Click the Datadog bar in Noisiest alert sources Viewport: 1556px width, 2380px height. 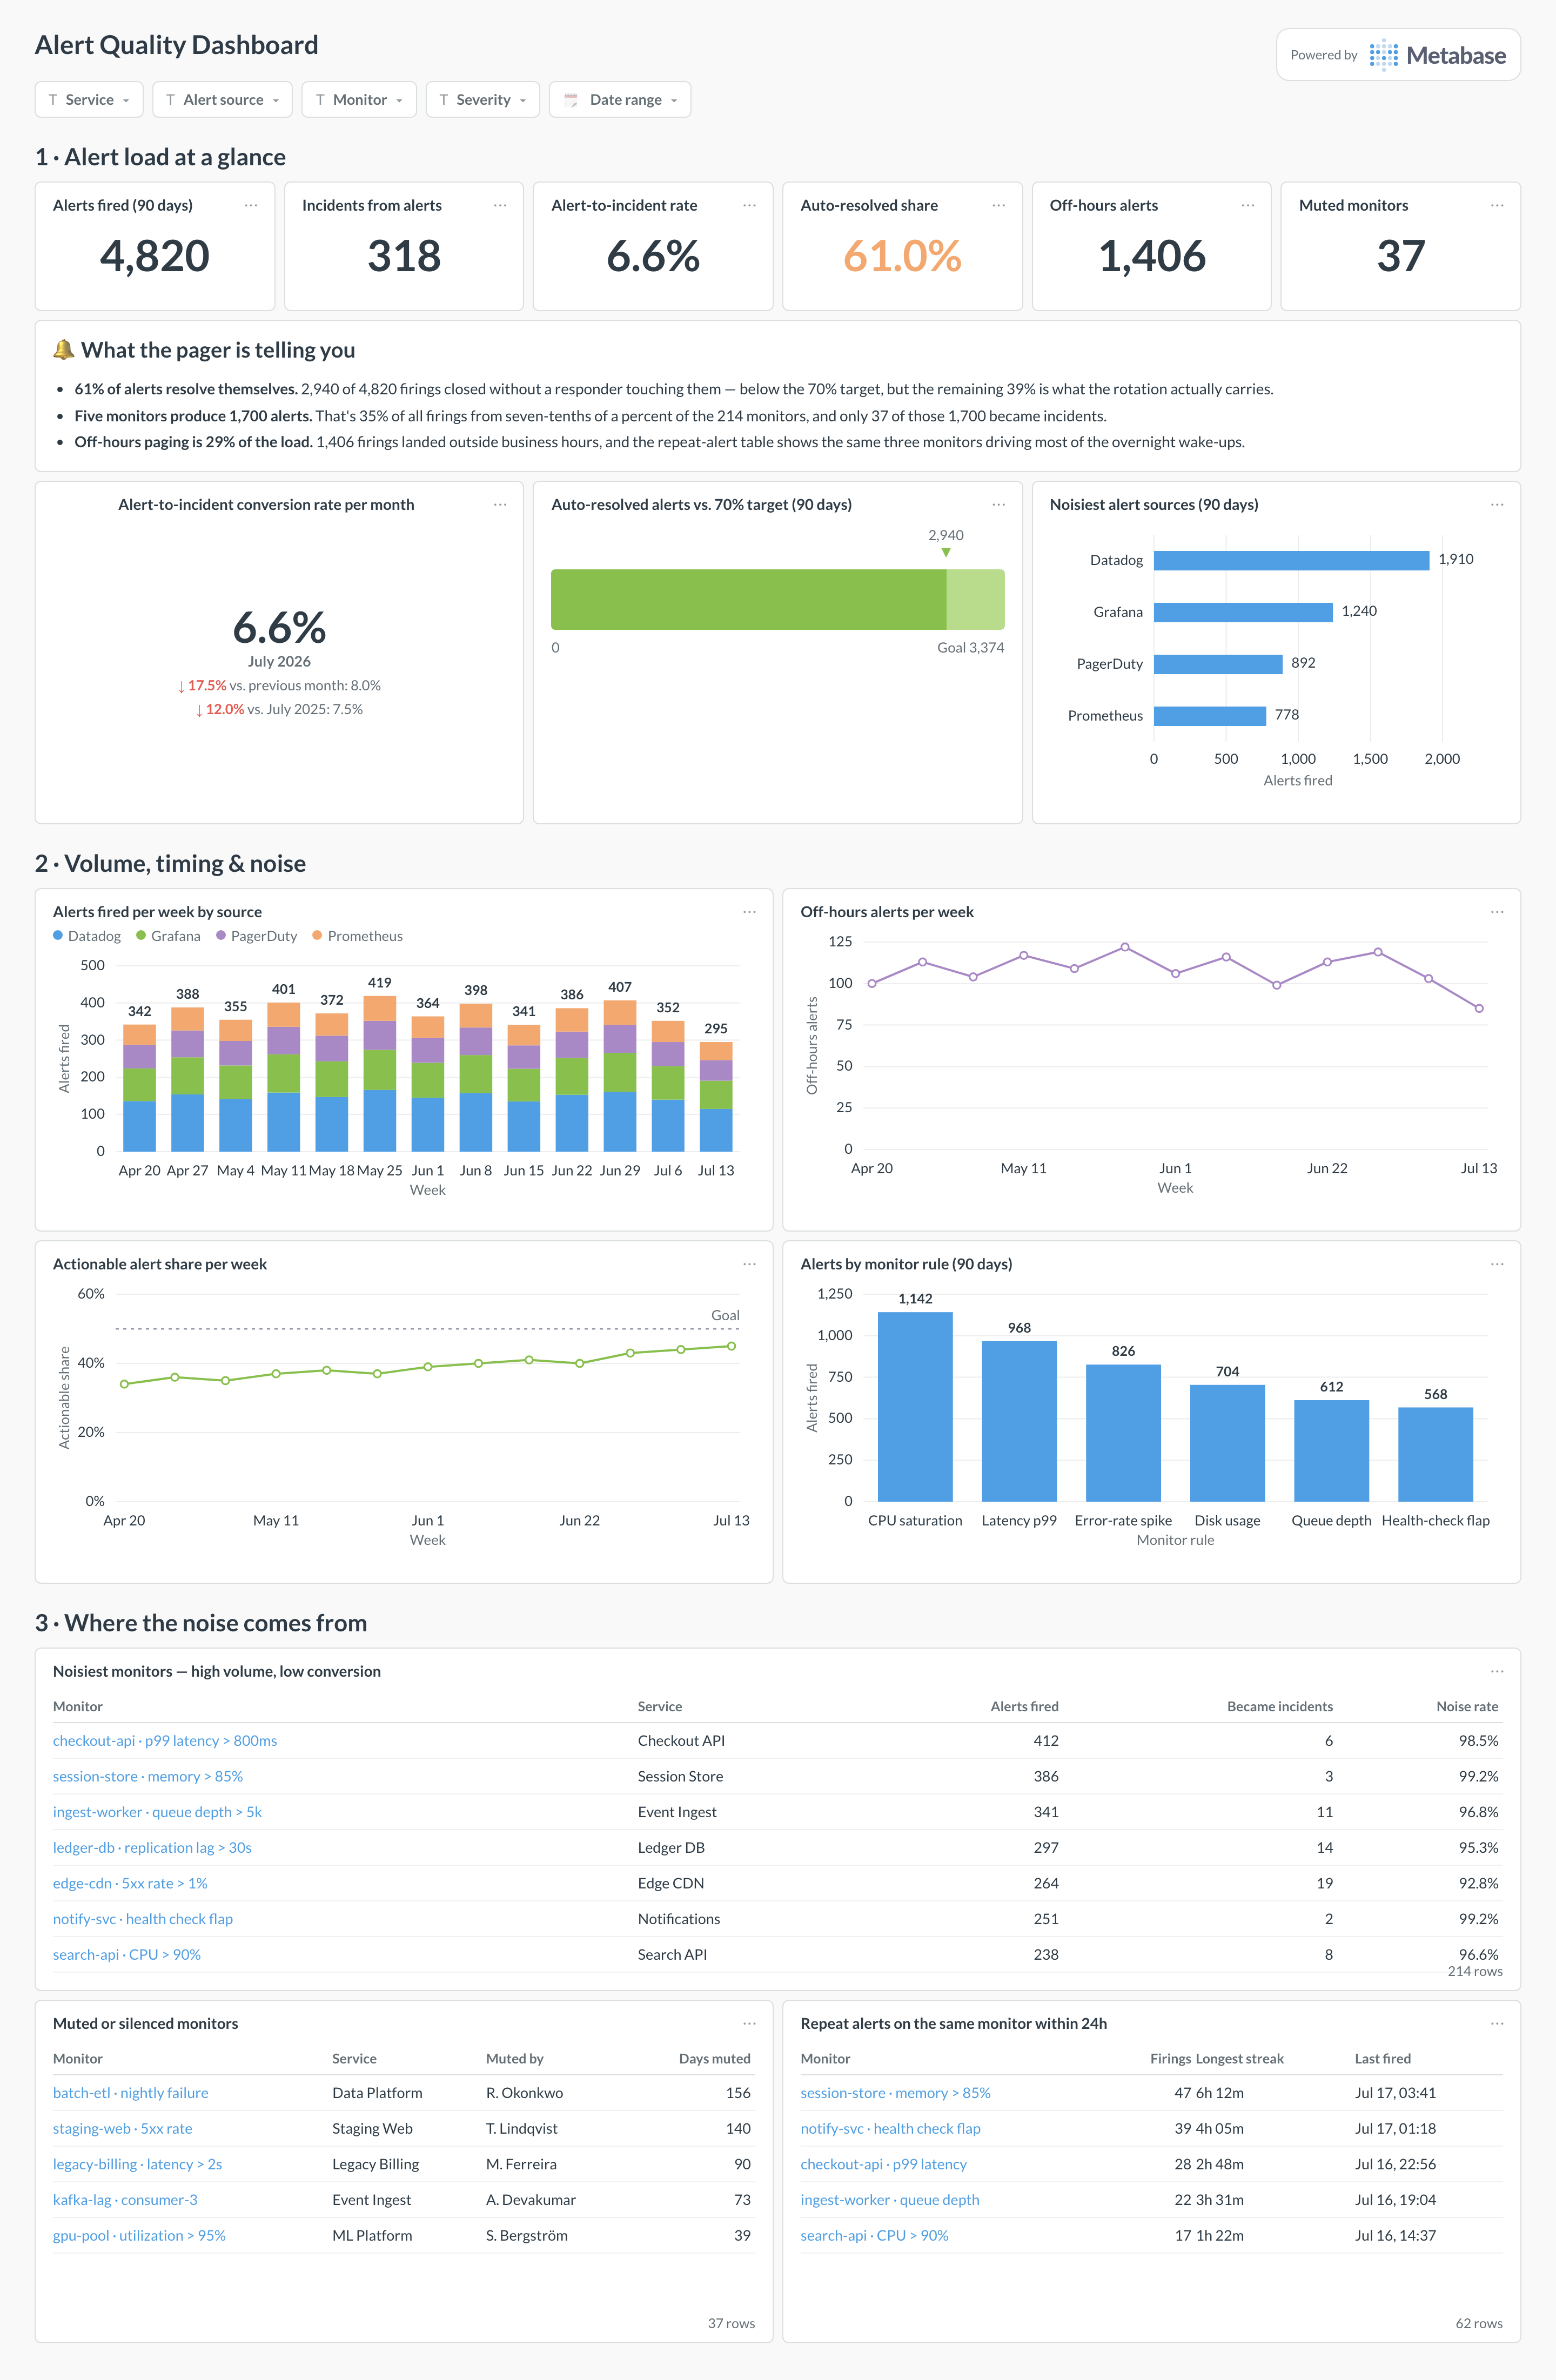(x=1291, y=561)
